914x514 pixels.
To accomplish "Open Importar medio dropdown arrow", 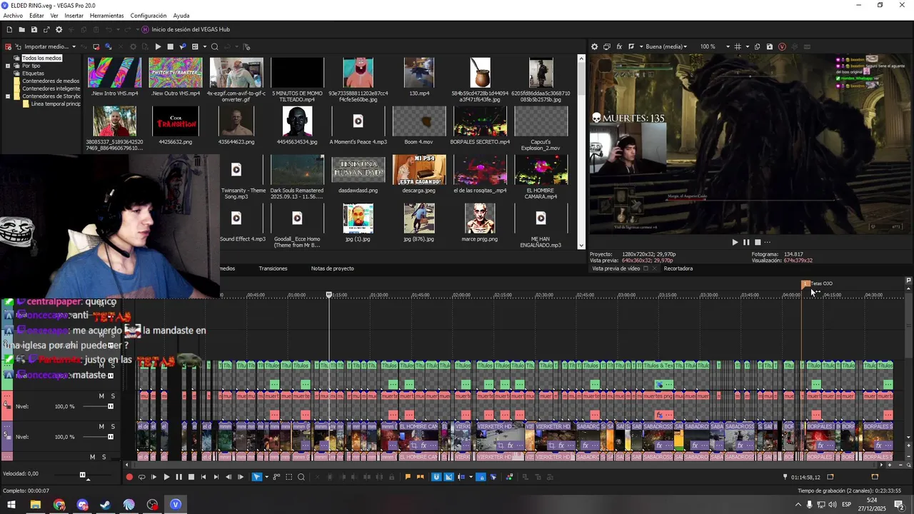I will (74, 46).
